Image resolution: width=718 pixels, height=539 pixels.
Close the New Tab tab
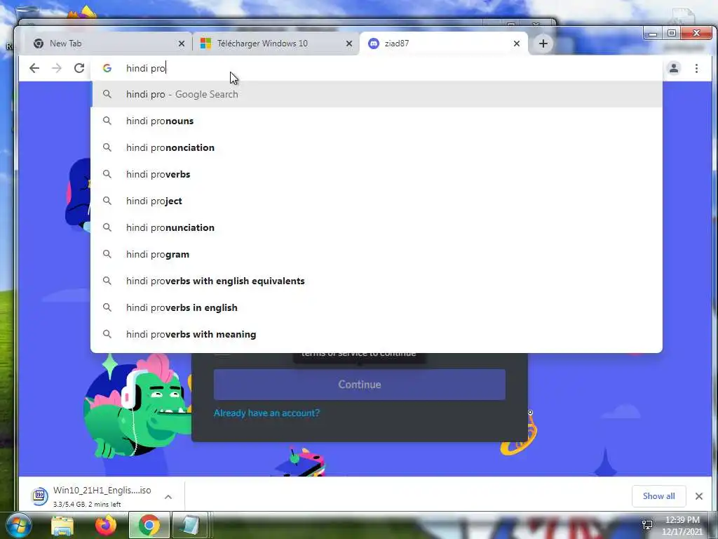(182, 44)
